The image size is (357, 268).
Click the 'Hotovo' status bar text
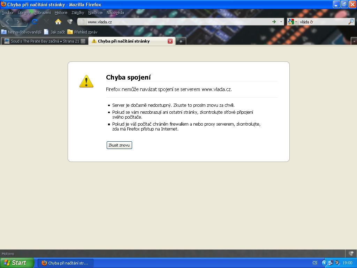8,254
